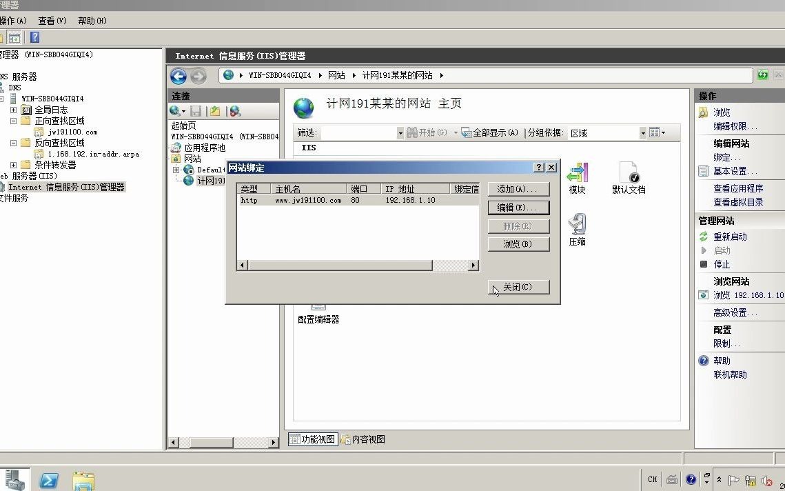Open the 帮助(H) menu
Viewport: 785px width, 491px height.
click(x=92, y=21)
